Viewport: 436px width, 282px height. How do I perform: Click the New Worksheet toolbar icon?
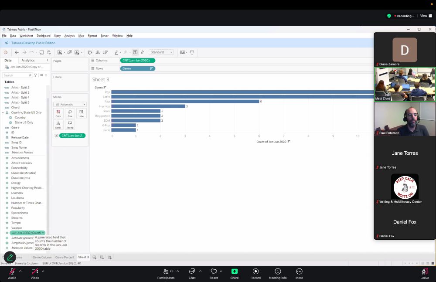[59, 52]
